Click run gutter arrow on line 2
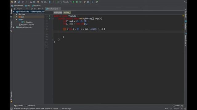Screen dimensions: 197x110 pos(50,19)
